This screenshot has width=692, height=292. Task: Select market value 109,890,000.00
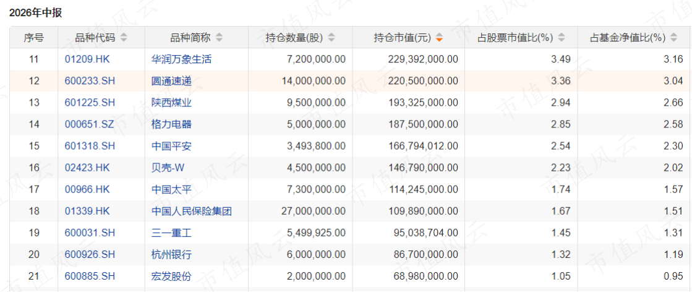coord(423,211)
